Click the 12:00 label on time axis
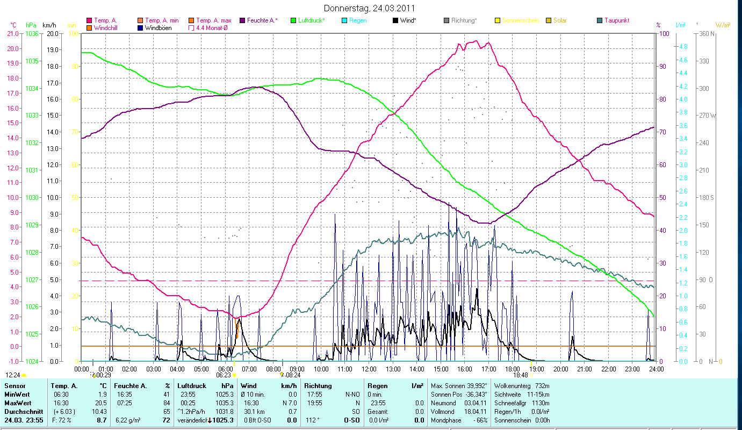 pos(369,369)
